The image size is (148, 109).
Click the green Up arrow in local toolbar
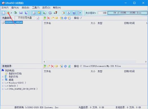(45, 66)
